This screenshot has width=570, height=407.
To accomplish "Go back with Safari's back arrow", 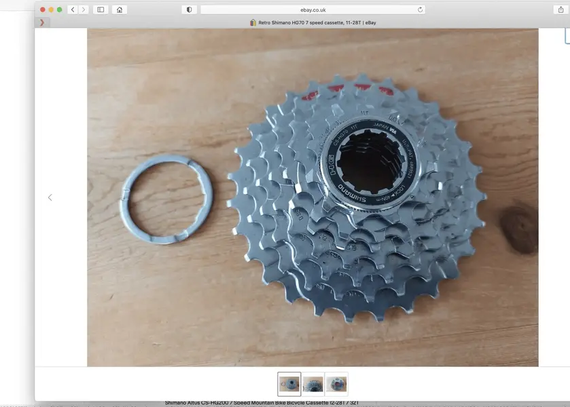I will (73, 9).
